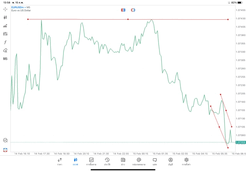Viewport: 246px width, 172px height.
Task: Select the middle point of horizontal red line
Action: click(128, 19)
